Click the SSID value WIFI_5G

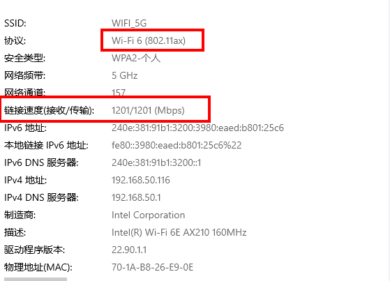(129, 23)
